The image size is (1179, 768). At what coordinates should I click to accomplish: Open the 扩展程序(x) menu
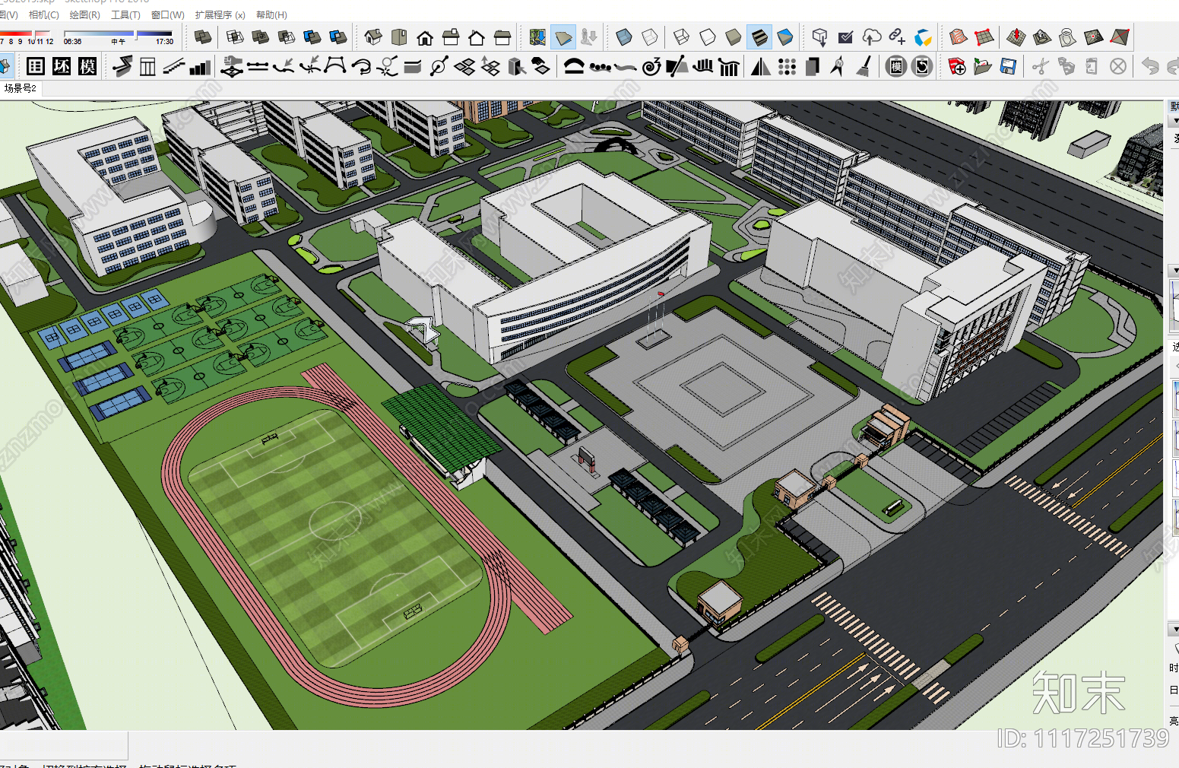click(220, 14)
